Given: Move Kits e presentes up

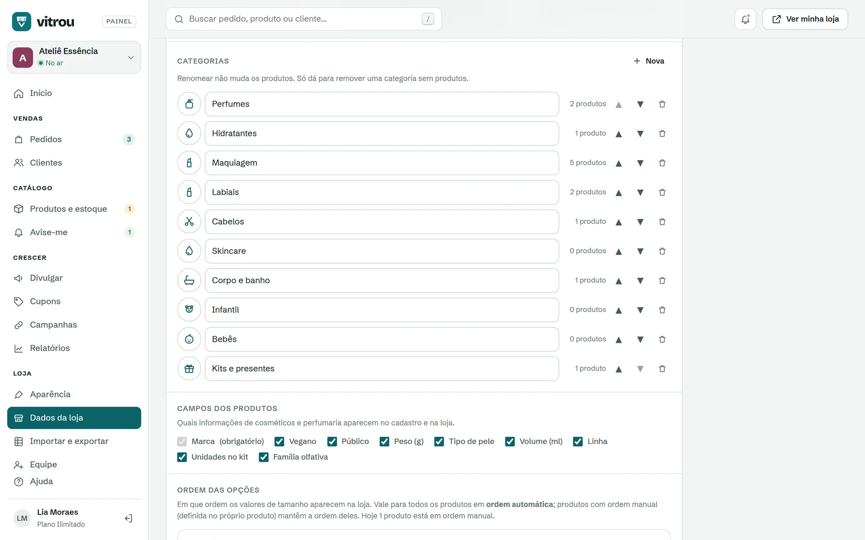Looking at the screenshot, I should click(x=619, y=369).
